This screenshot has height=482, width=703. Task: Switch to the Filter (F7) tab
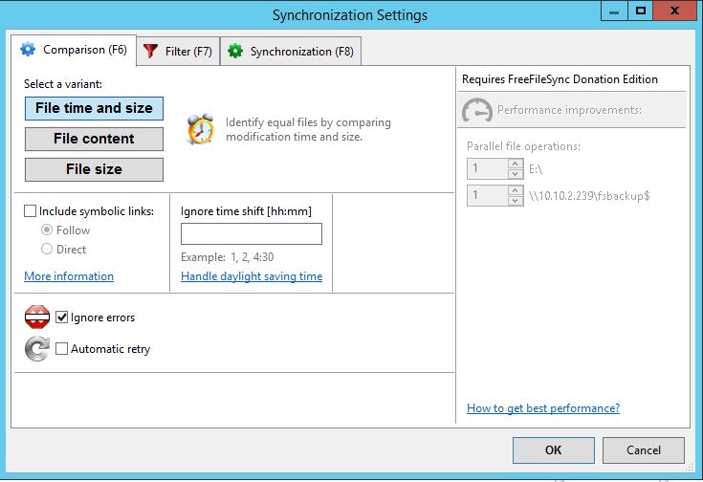tap(178, 52)
